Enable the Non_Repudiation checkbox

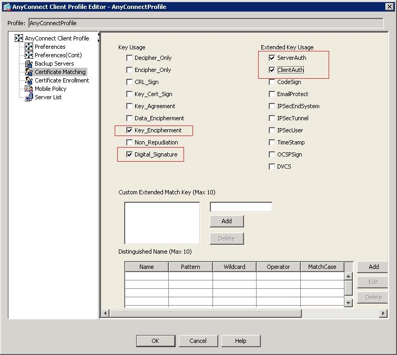(x=129, y=142)
